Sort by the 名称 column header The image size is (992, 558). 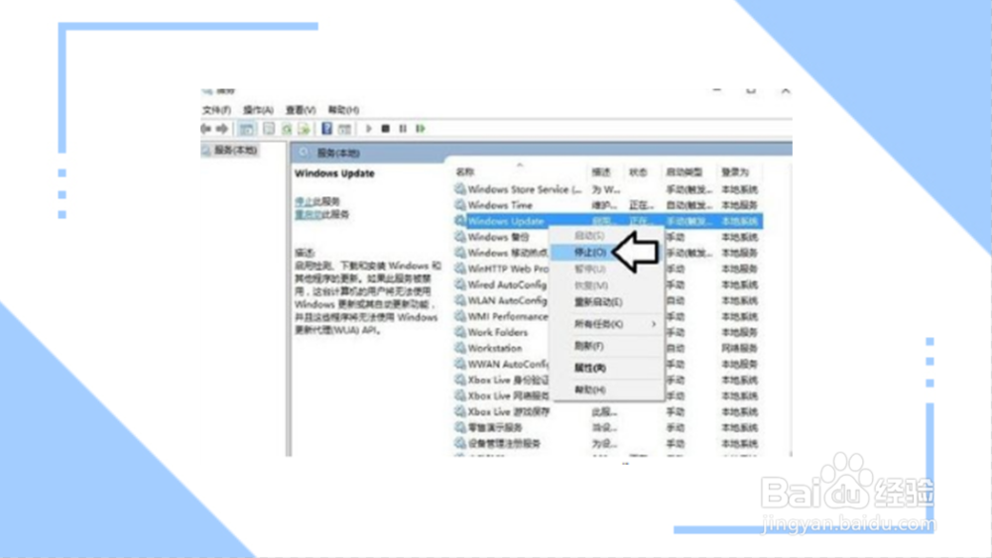click(465, 171)
